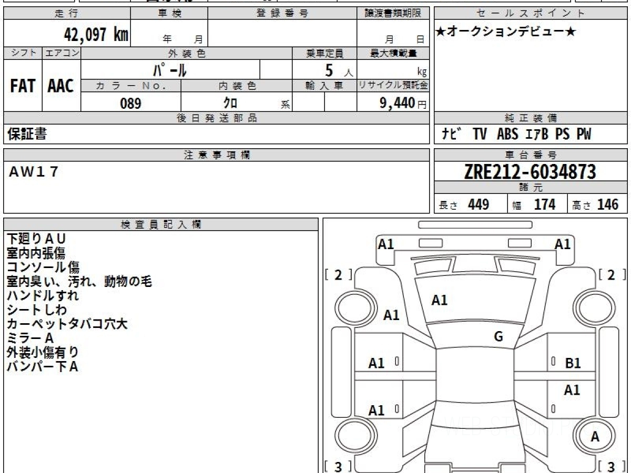Viewport: 631px width, 473px height.
Task: Click the 内装色 header cell
Action: [x=236, y=86]
